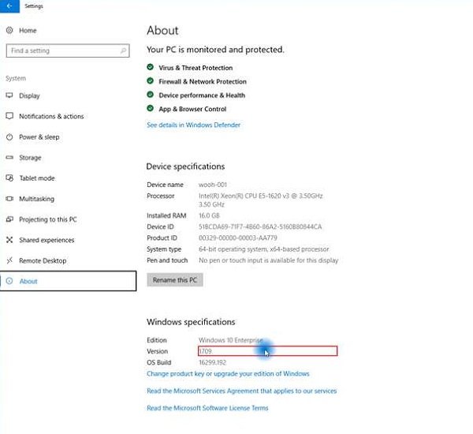This screenshot has height=434, width=473.
Task: Click the back arrow button
Action: pyautogui.click(x=9, y=6)
